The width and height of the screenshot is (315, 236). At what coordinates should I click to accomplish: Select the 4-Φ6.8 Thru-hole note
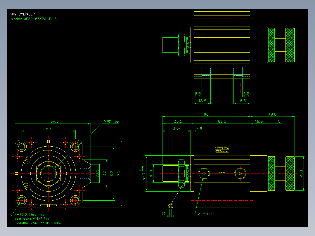coord(30,214)
